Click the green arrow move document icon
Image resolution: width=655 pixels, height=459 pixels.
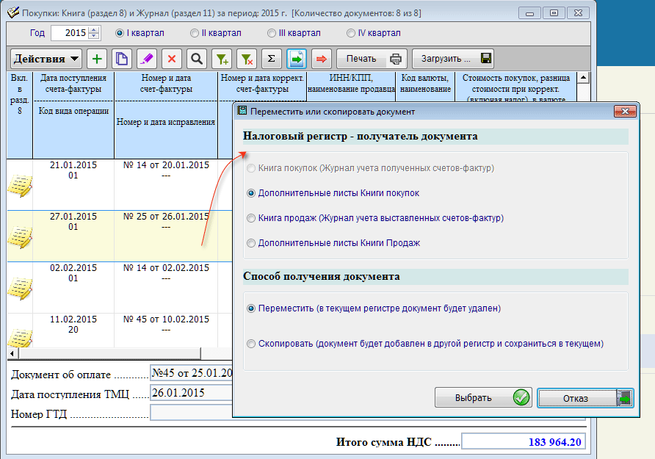click(297, 59)
